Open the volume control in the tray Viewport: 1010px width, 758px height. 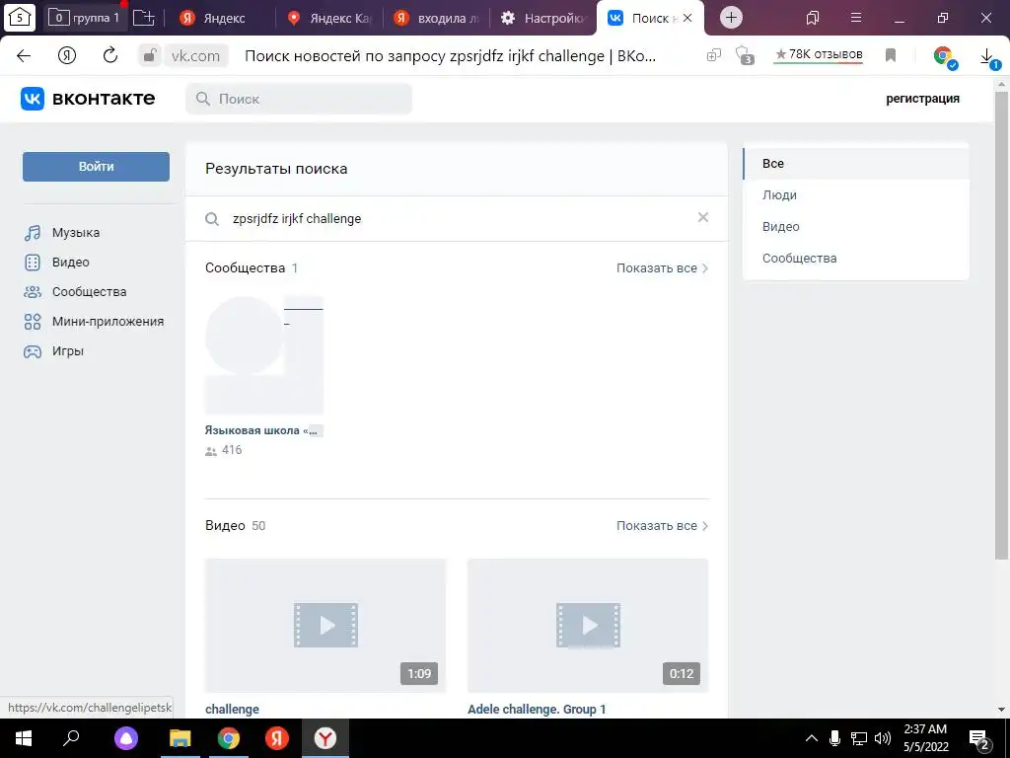[883, 738]
